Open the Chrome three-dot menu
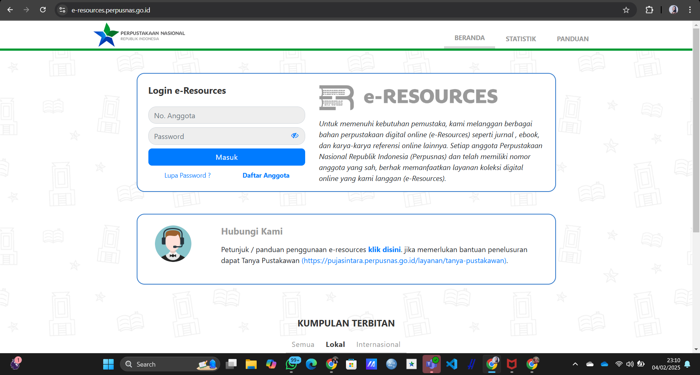The height and width of the screenshot is (375, 700). [690, 10]
